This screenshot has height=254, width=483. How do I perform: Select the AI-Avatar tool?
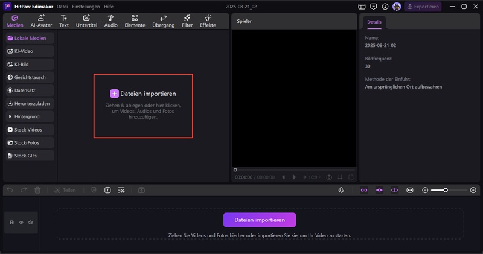click(41, 21)
